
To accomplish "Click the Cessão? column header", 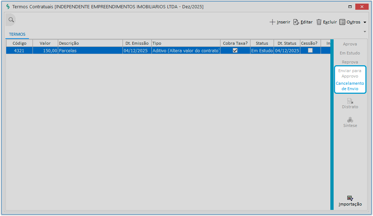I will [310, 43].
